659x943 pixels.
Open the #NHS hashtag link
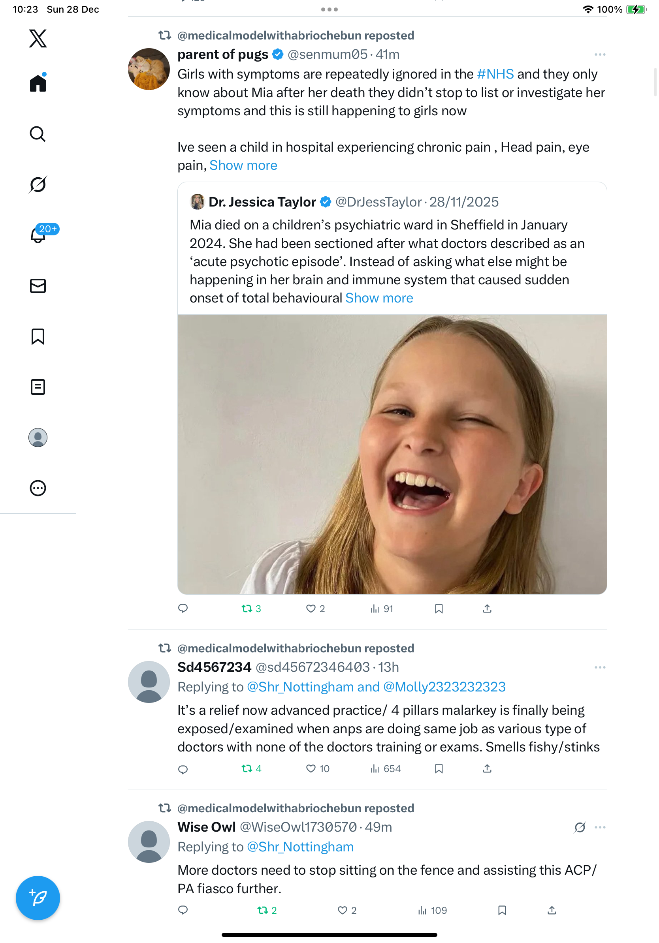(x=495, y=74)
